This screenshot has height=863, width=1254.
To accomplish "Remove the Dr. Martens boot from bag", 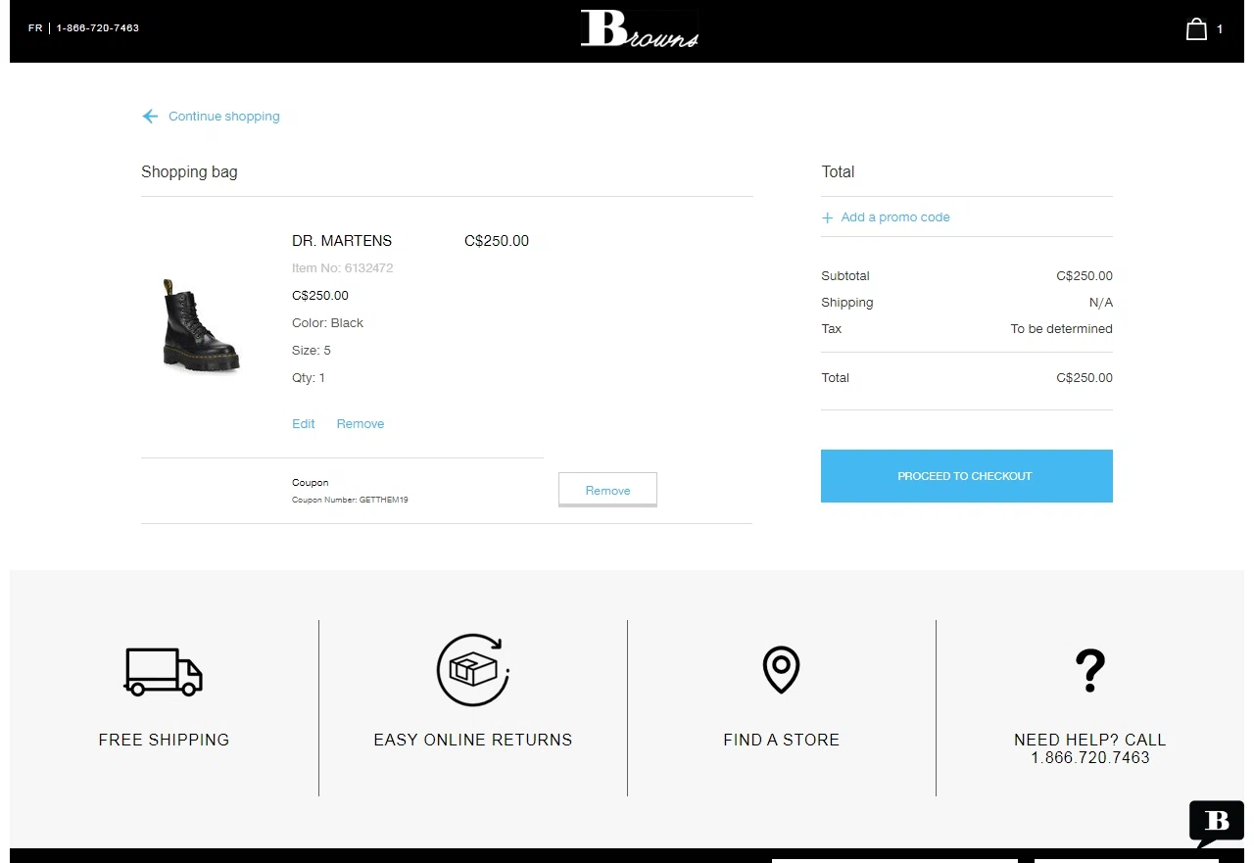I will [361, 424].
